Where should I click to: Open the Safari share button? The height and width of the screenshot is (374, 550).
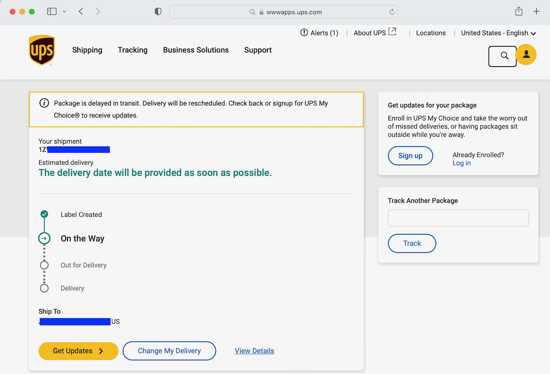(519, 12)
